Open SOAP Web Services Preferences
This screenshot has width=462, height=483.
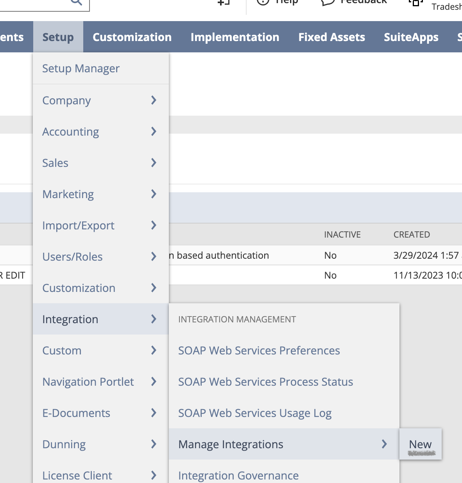tap(259, 351)
